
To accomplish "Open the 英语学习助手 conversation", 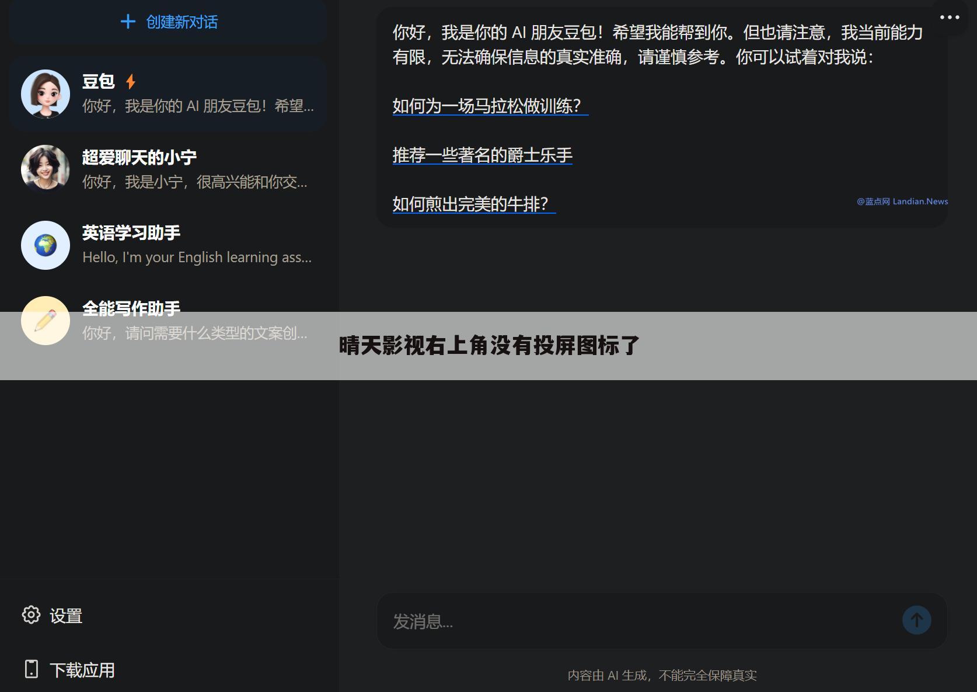I will pos(168,245).
